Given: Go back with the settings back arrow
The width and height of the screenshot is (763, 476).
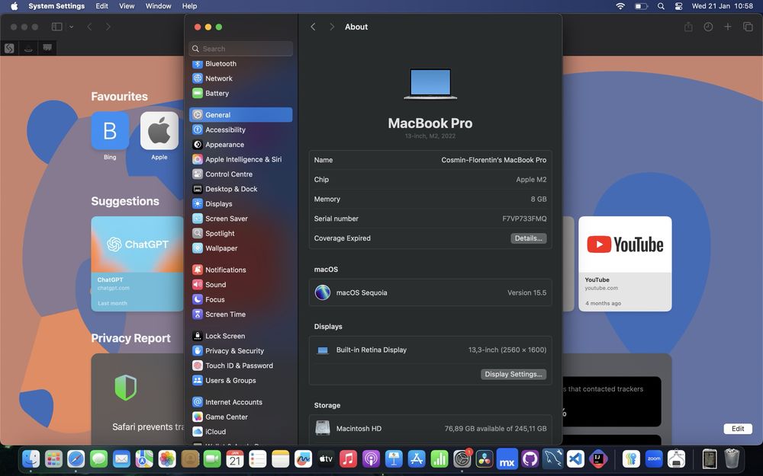Looking at the screenshot, I should point(313,27).
